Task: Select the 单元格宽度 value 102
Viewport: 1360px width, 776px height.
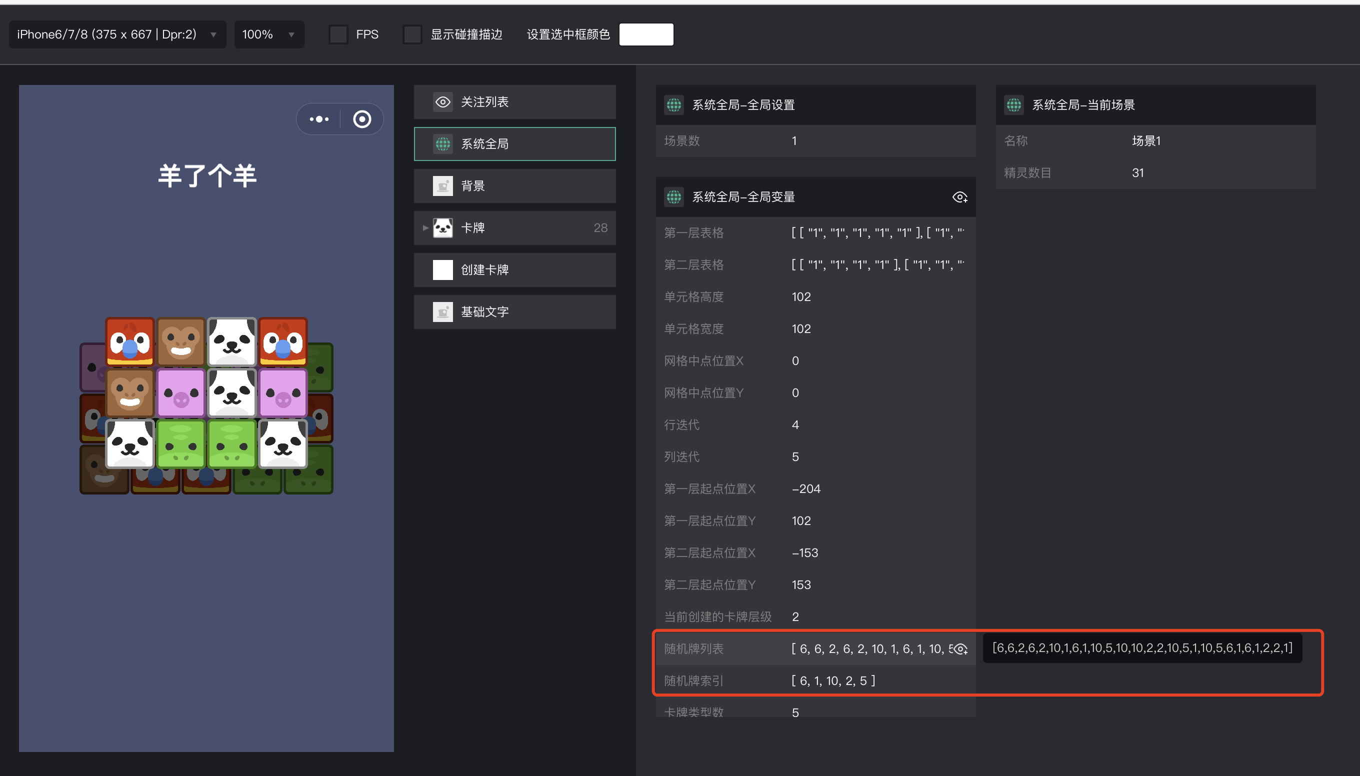Action: pyautogui.click(x=801, y=329)
